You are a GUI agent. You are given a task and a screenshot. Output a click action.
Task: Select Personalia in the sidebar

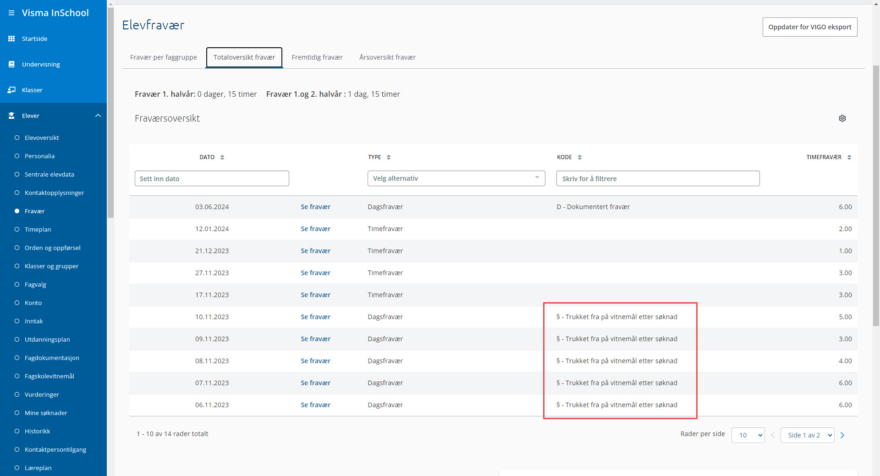[39, 156]
